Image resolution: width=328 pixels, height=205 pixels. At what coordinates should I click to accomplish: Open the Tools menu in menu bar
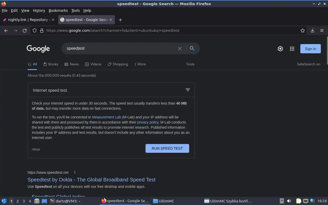[76, 11]
